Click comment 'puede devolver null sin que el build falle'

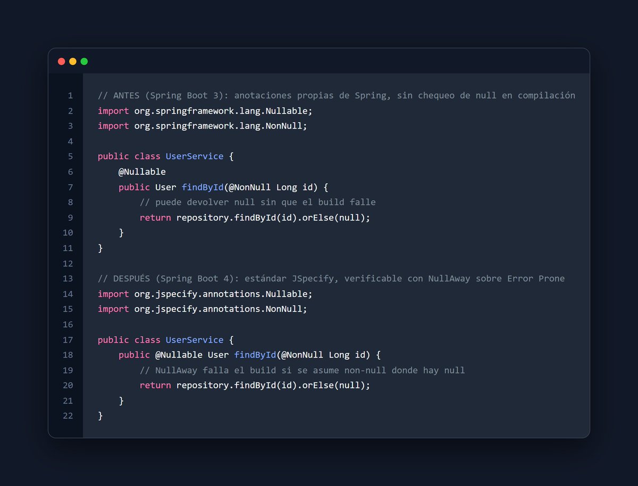click(x=258, y=202)
